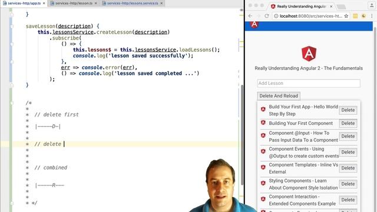The height and width of the screenshot is (212, 377).
Task: Click the editor vertical scrollbar thumb
Action: point(242,135)
